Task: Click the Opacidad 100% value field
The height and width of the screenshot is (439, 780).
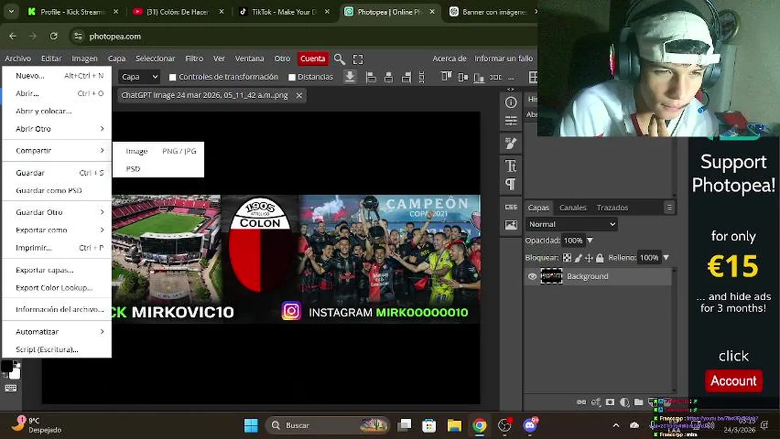Action: 572,241
